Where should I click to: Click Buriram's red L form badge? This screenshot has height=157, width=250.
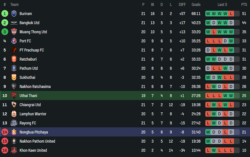tap(231, 14)
